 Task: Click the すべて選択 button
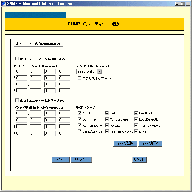click(x=125, y=143)
